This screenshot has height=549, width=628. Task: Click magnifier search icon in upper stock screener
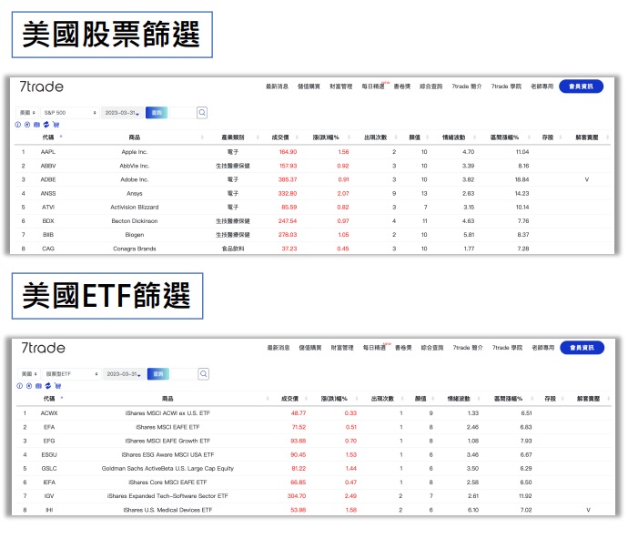pyautogui.click(x=202, y=113)
